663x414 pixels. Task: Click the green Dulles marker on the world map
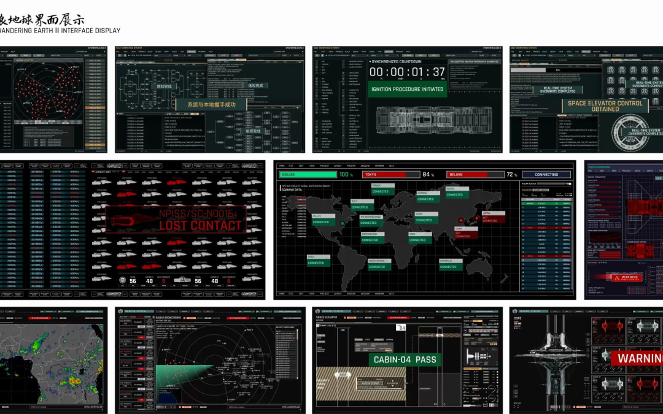click(x=342, y=223)
